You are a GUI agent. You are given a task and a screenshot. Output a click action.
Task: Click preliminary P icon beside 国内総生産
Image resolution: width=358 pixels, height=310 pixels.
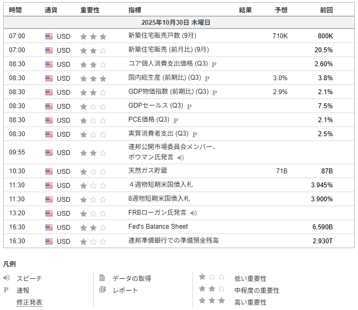[x=207, y=78]
